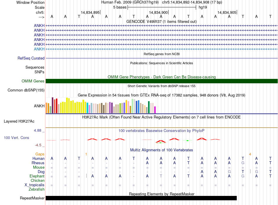
Task: Click the 5 bases scale bar
Action: pos(162,7)
